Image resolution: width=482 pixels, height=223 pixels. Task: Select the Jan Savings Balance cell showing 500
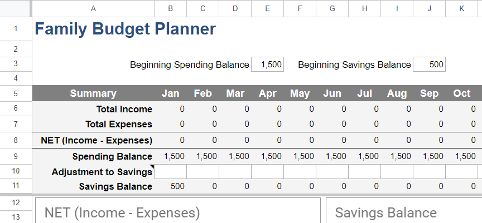click(170, 186)
